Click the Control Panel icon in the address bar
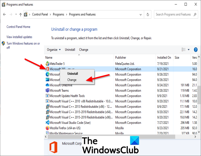 [26, 14]
